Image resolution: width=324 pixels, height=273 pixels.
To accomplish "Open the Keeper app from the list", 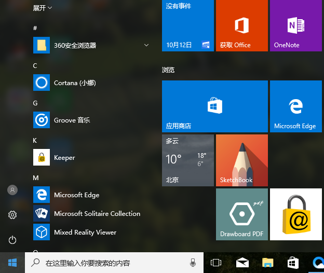I will pyautogui.click(x=64, y=158).
